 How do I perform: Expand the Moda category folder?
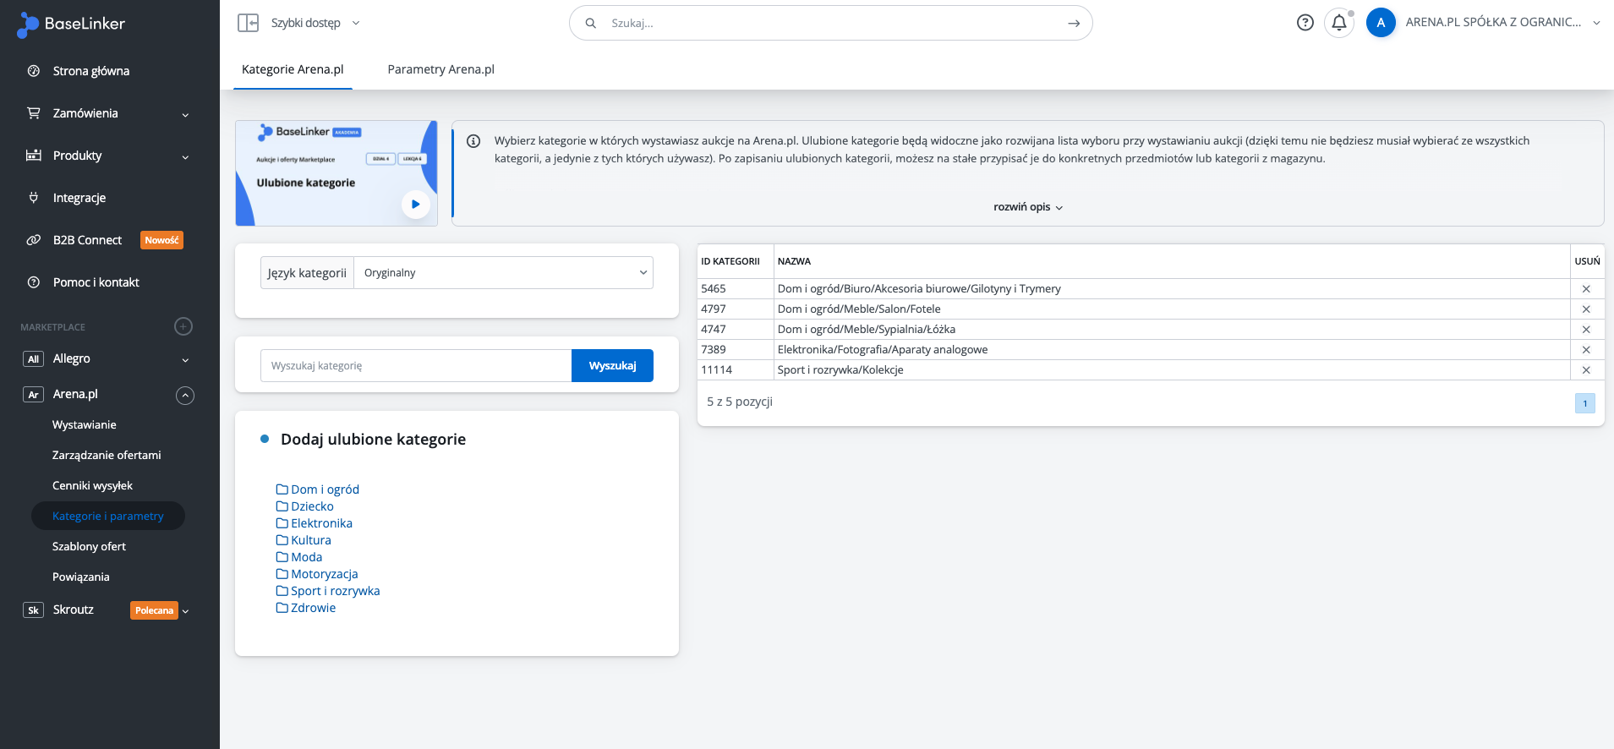click(299, 557)
